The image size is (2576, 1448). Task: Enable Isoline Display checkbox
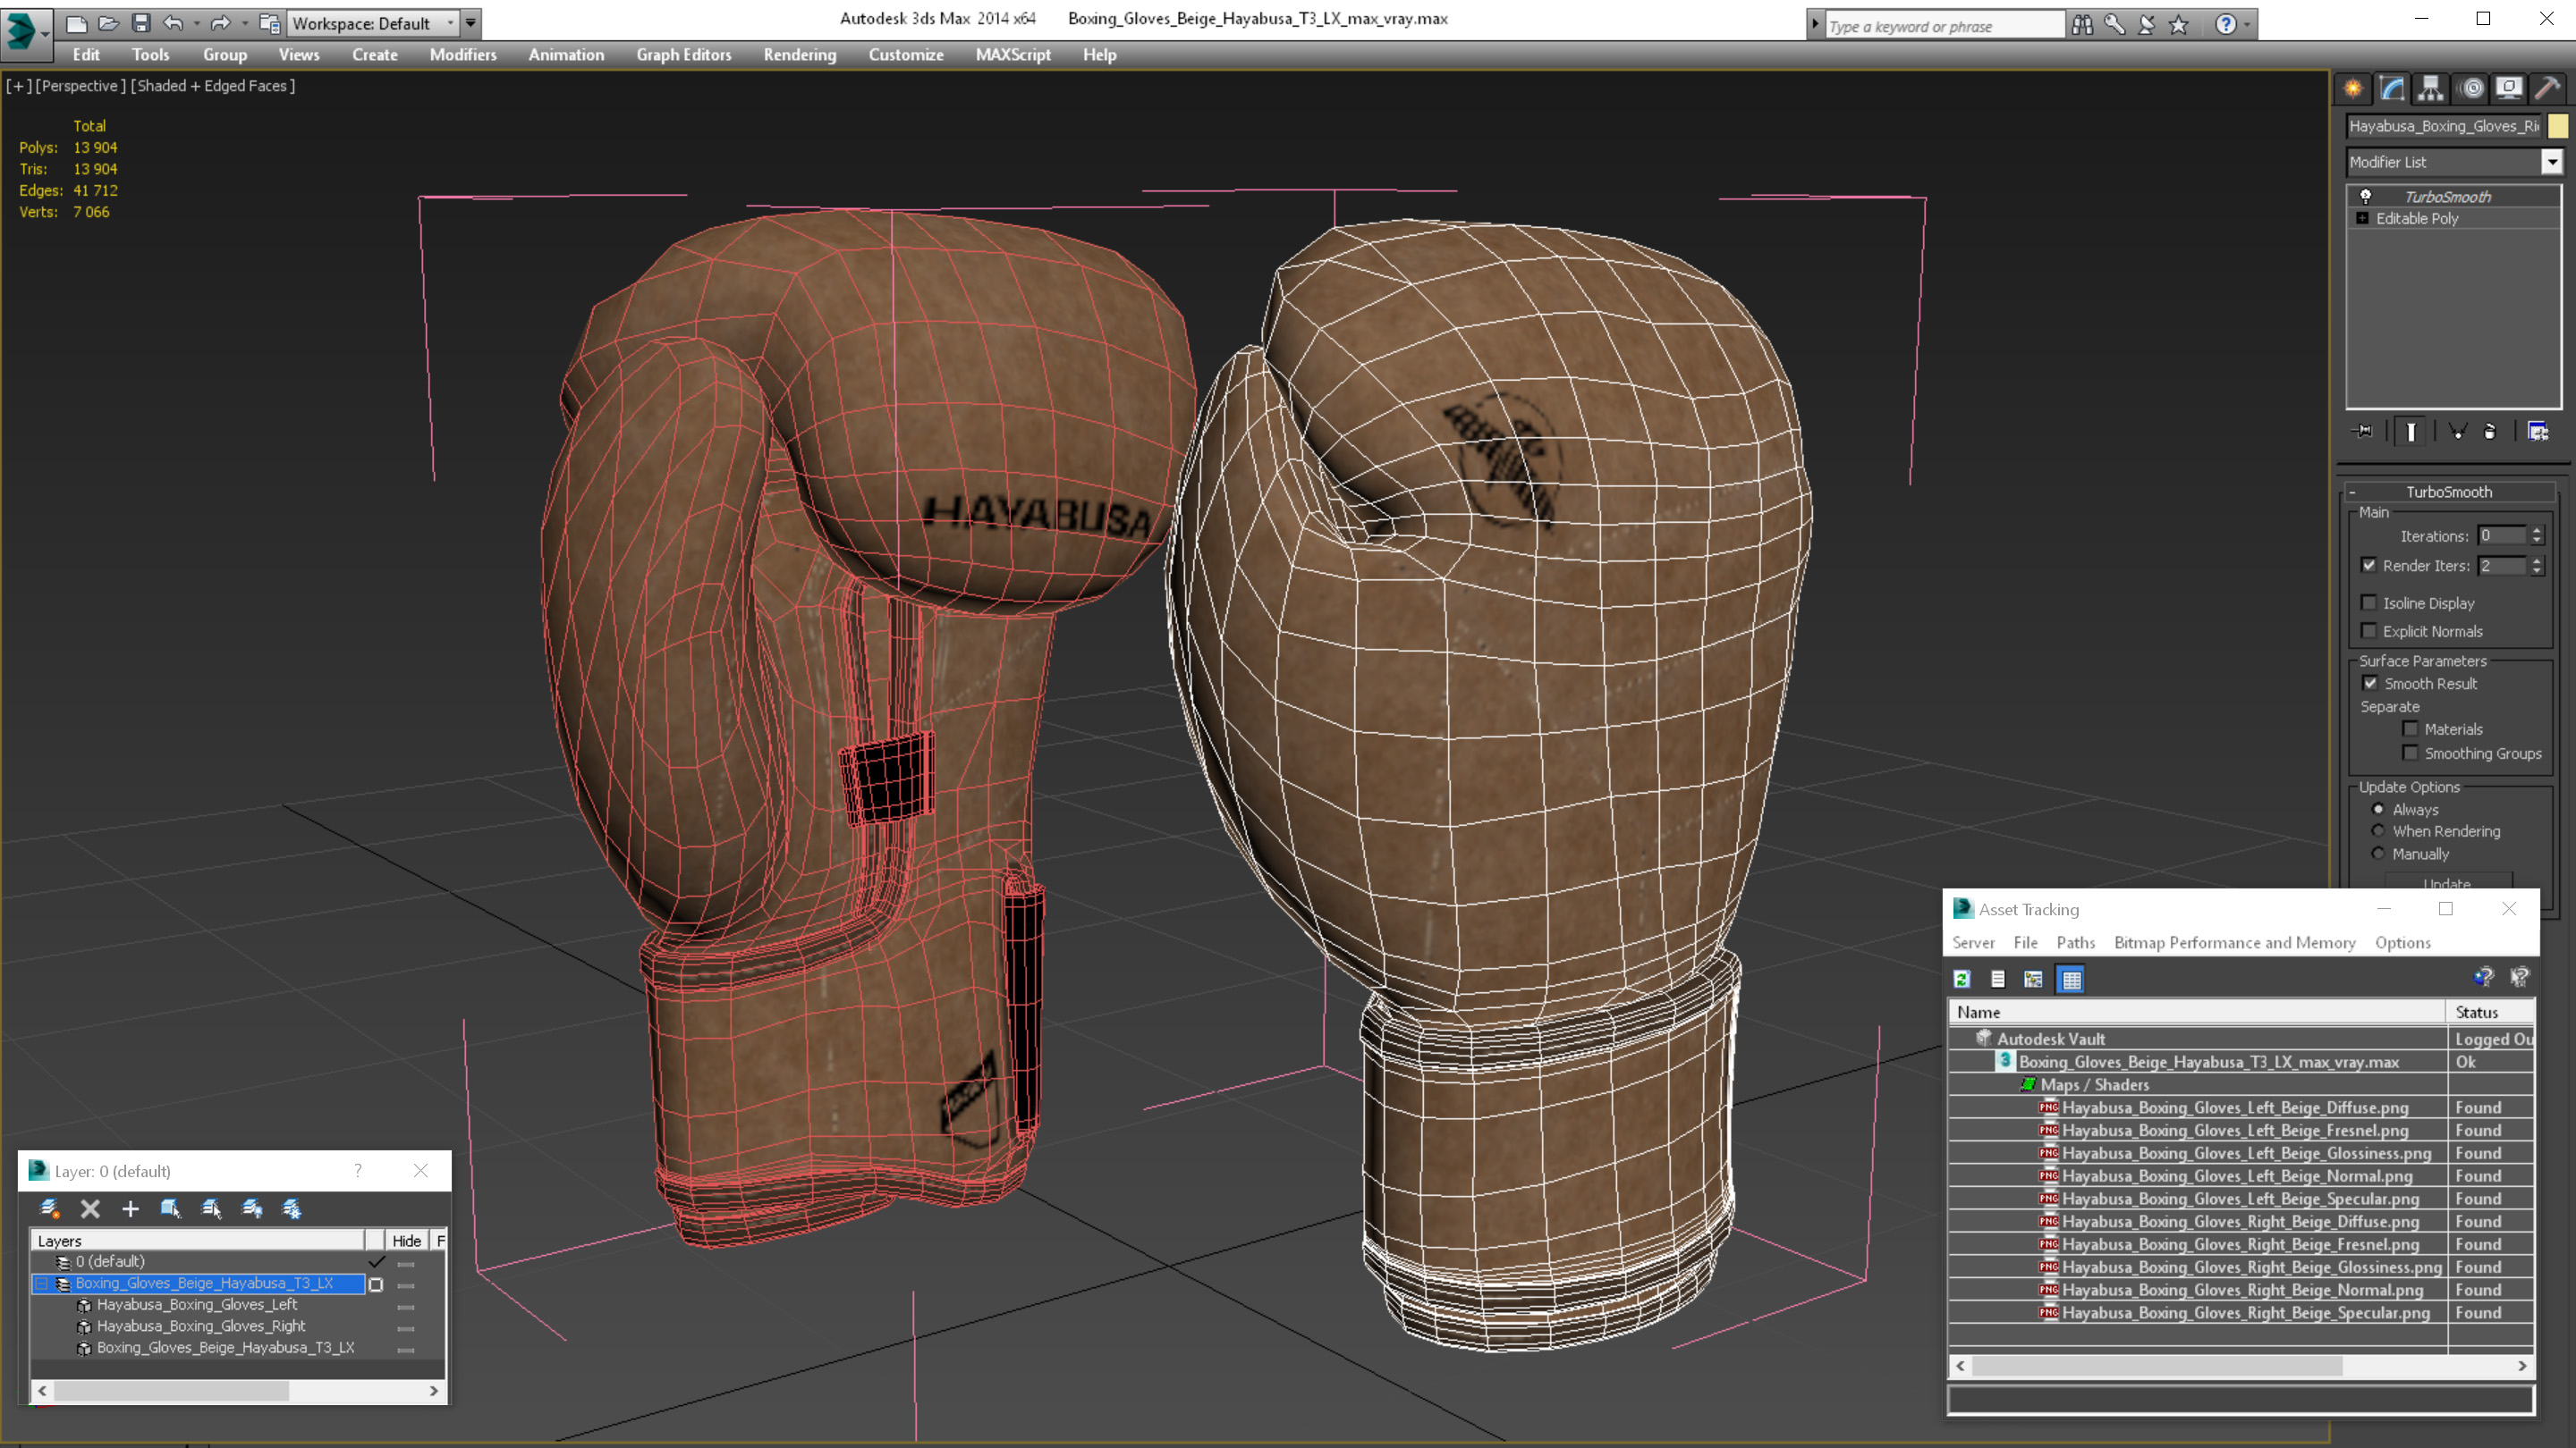[x=2369, y=602]
